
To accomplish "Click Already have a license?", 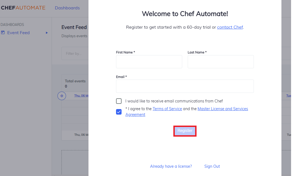I will point(171,166).
